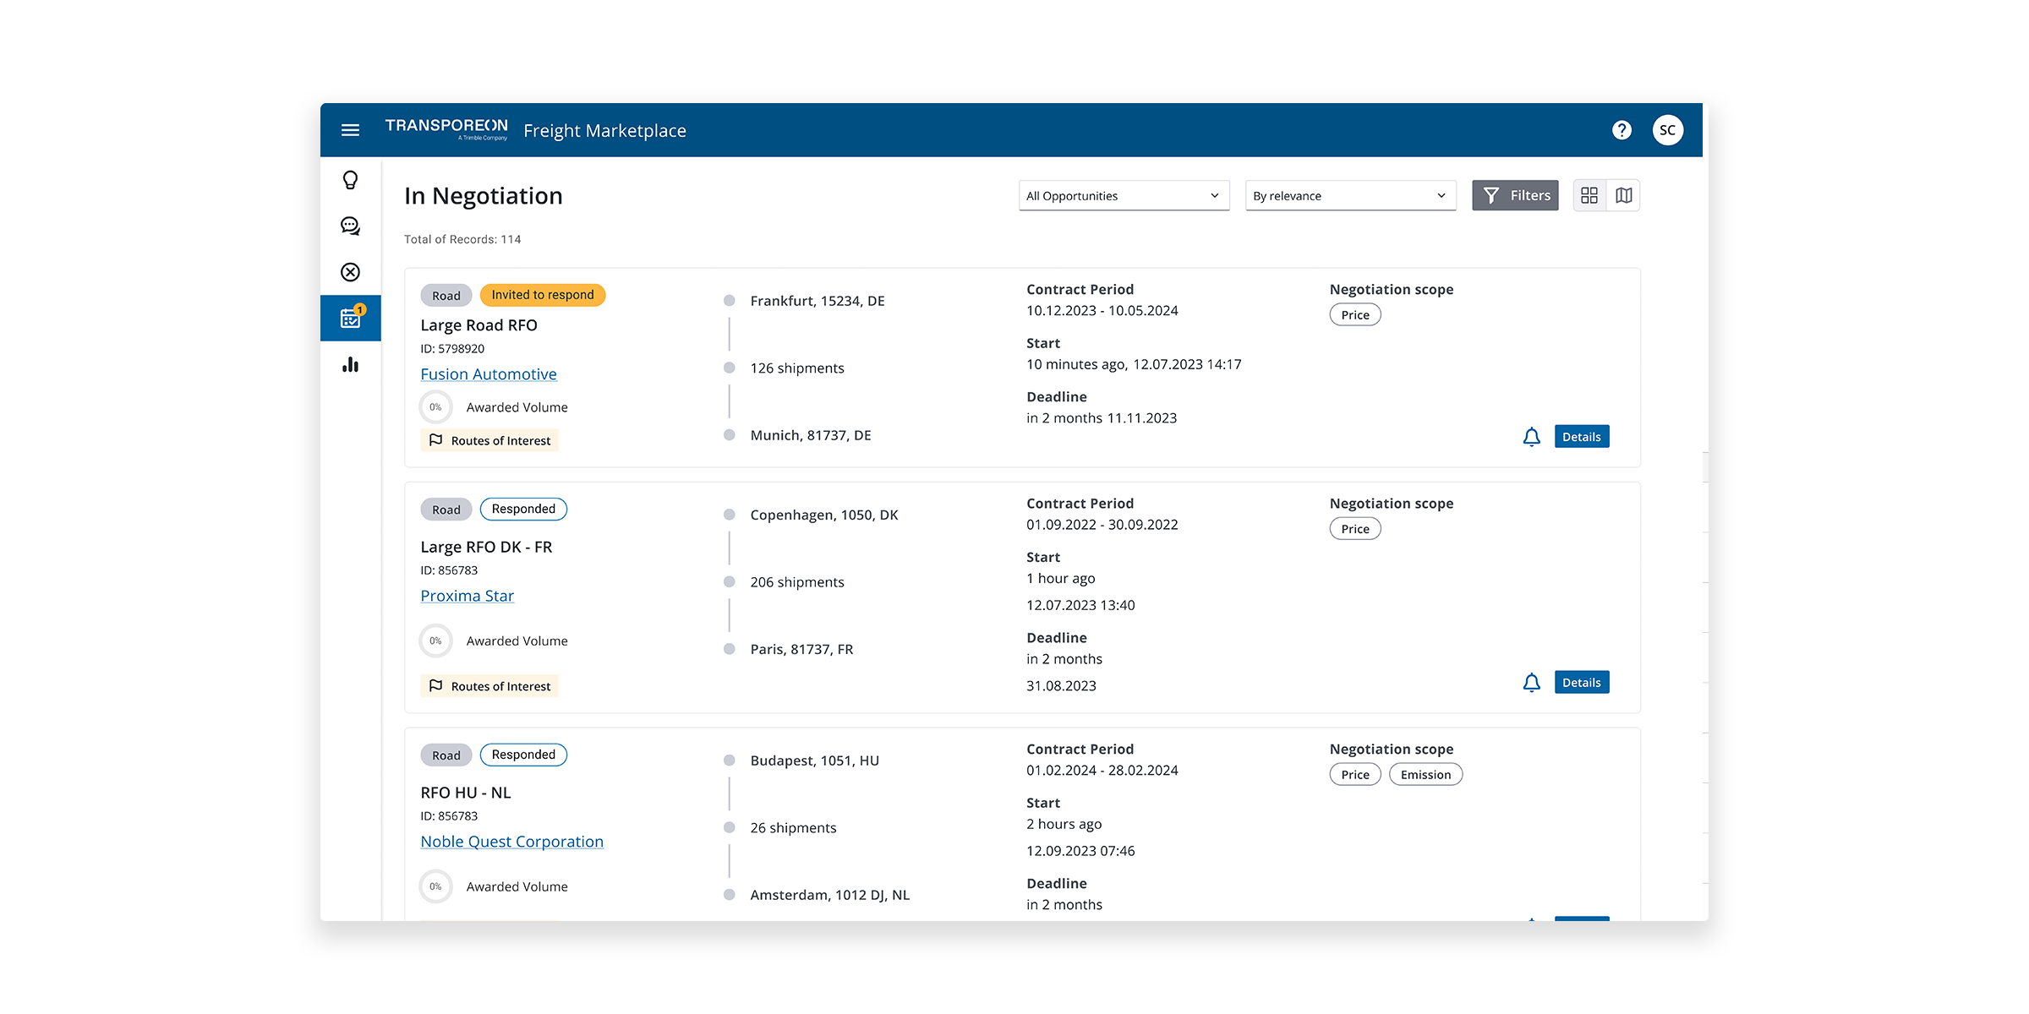Click bell icon on Large Road RFO
2029x1014 pixels.
(1531, 437)
